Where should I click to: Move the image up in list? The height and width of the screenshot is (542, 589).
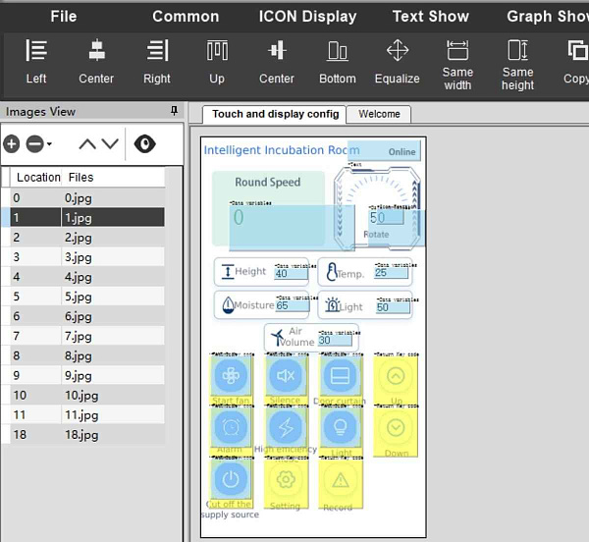click(87, 144)
